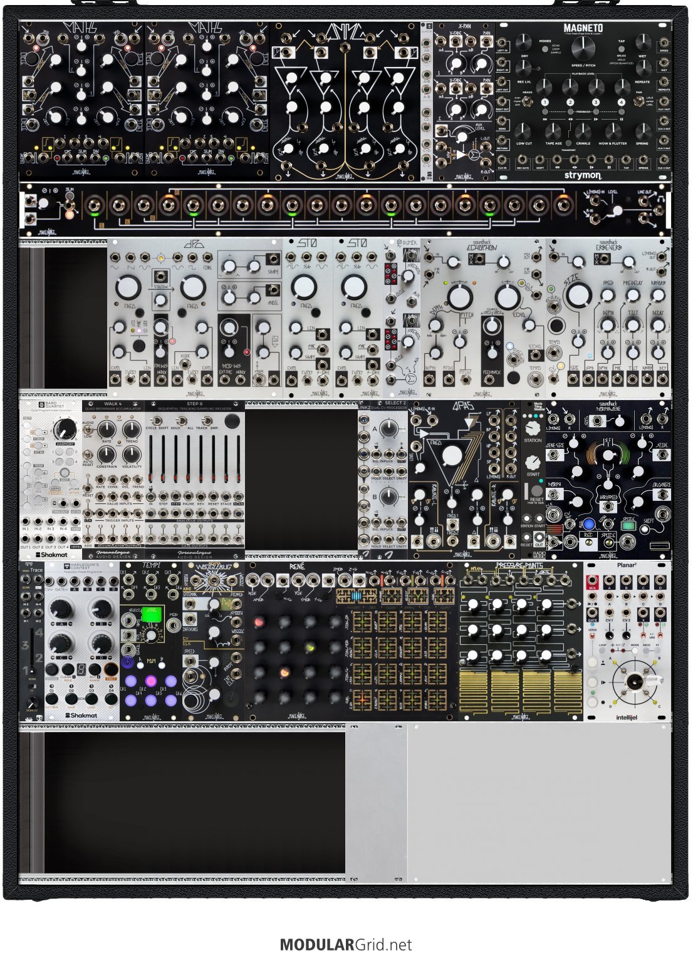The image size is (693, 958).
Task: Click the Erbe-Verb TILT knob
Action: (633, 325)
